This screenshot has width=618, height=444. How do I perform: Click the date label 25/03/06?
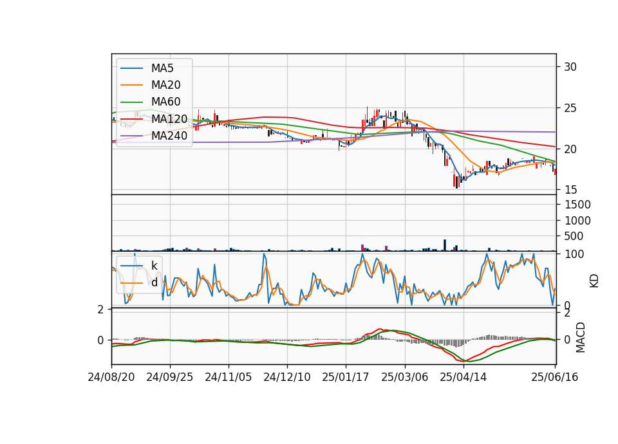click(404, 377)
